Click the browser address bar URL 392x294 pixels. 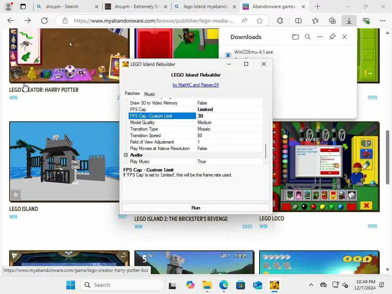coord(154,21)
